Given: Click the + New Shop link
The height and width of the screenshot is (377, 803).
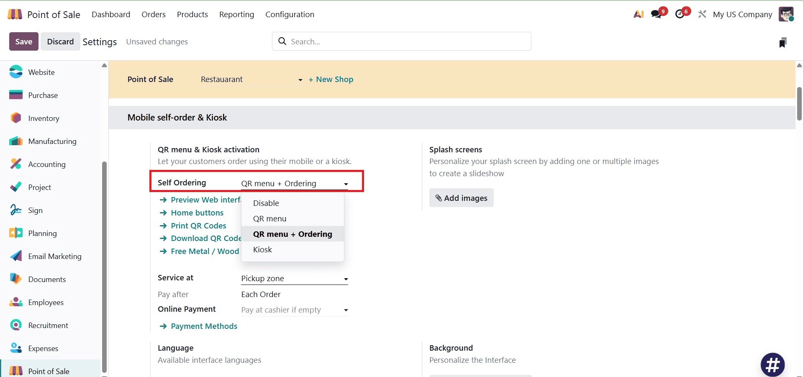Looking at the screenshot, I should tap(331, 80).
